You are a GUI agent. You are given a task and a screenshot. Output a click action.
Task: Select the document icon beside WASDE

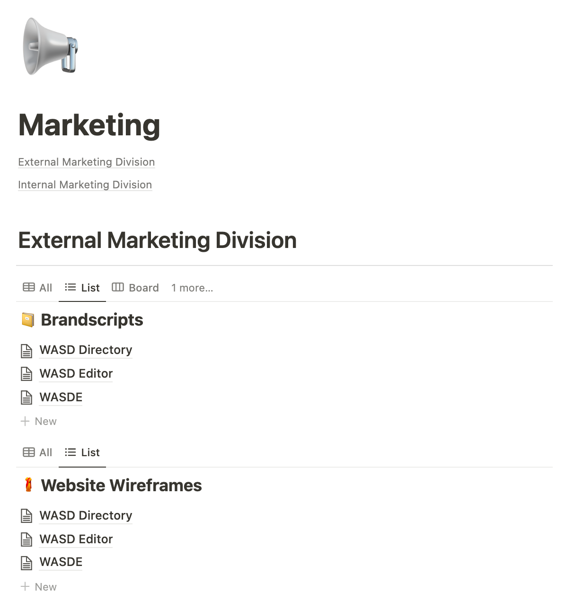(x=27, y=397)
